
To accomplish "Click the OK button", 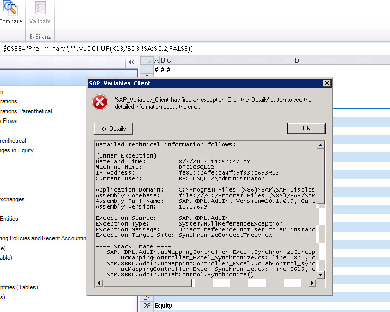I will [x=306, y=128].
